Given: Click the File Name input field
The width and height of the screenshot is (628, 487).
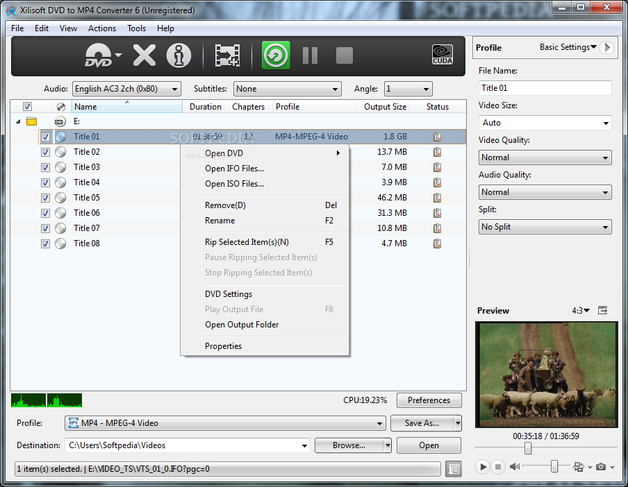Looking at the screenshot, I should [545, 88].
